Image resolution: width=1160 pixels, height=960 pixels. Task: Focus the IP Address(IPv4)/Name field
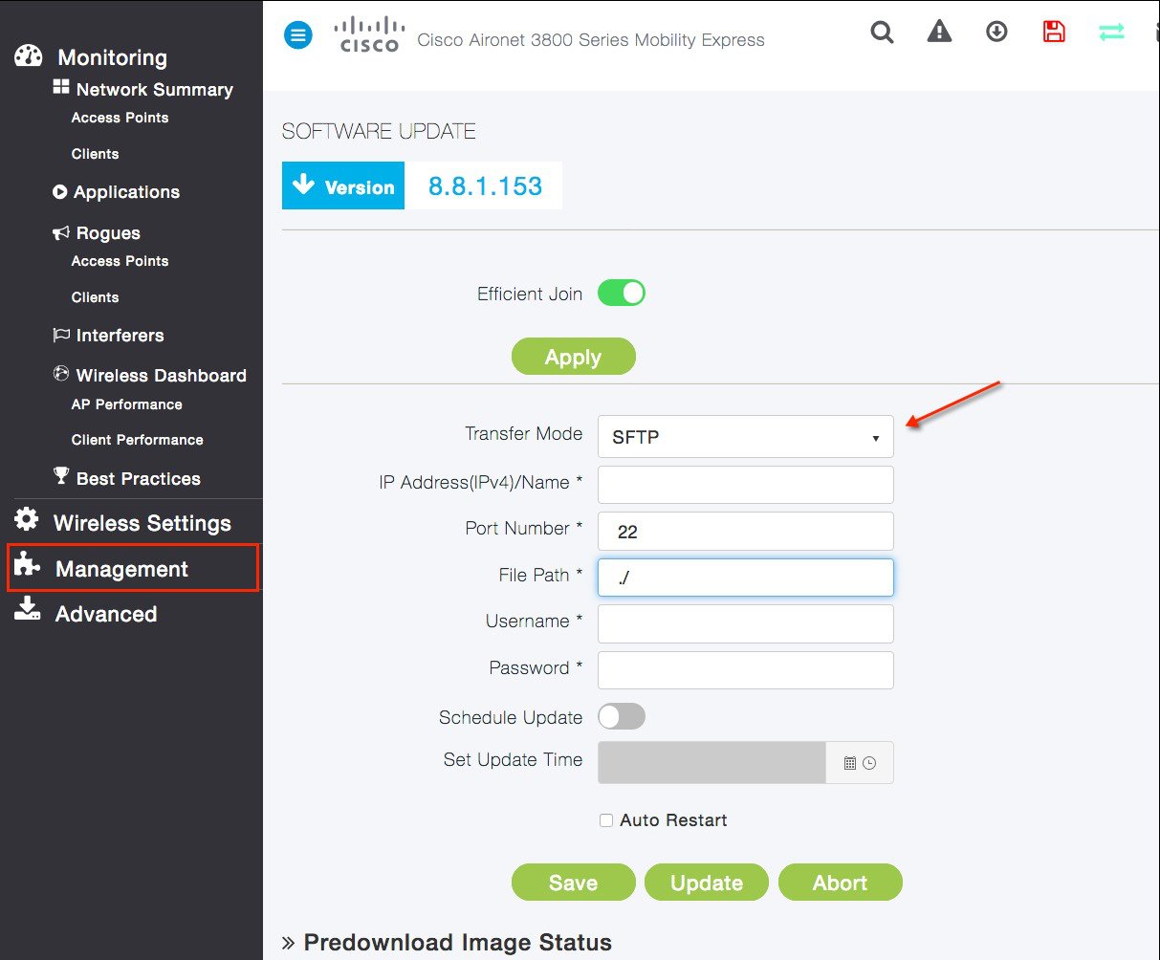pyautogui.click(x=746, y=485)
